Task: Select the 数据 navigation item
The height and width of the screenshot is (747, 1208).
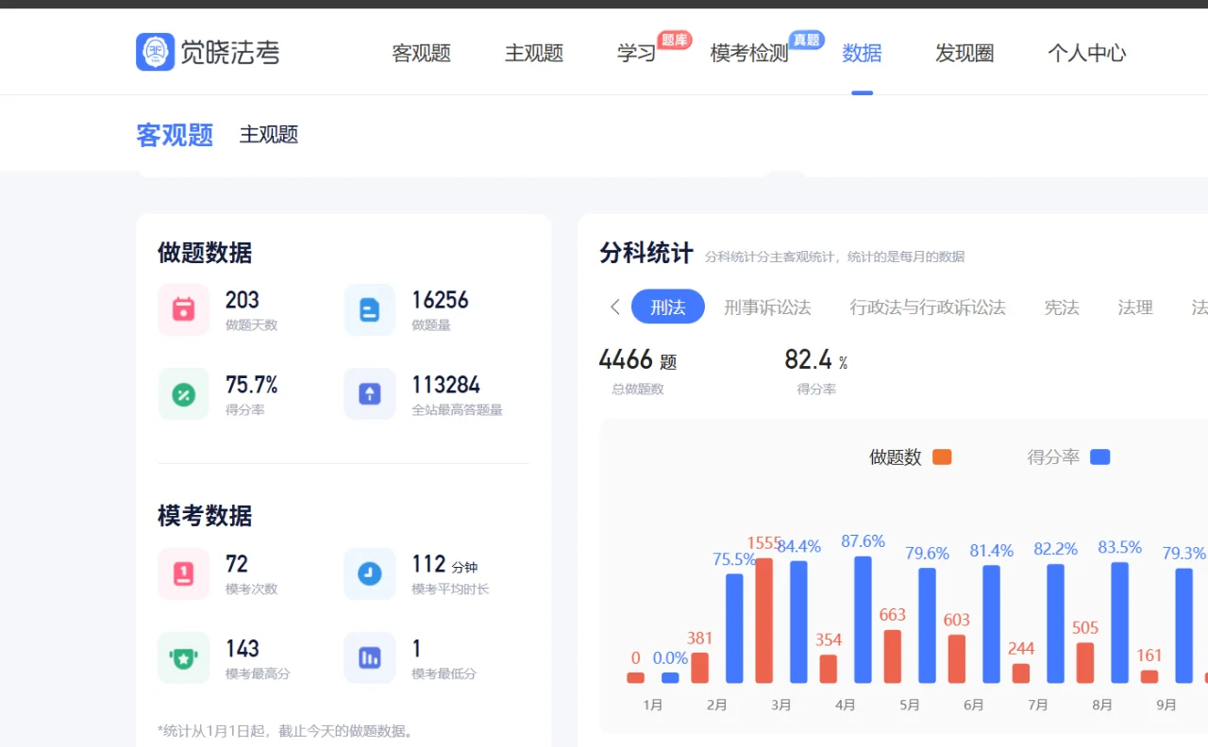Action: tap(862, 54)
